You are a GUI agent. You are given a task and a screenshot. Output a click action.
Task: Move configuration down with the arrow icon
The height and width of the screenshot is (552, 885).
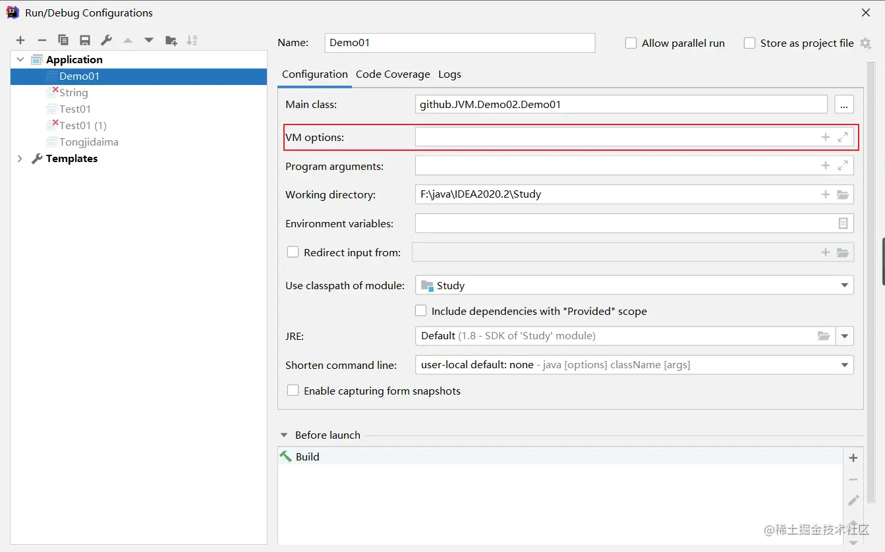(x=149, y=41)
